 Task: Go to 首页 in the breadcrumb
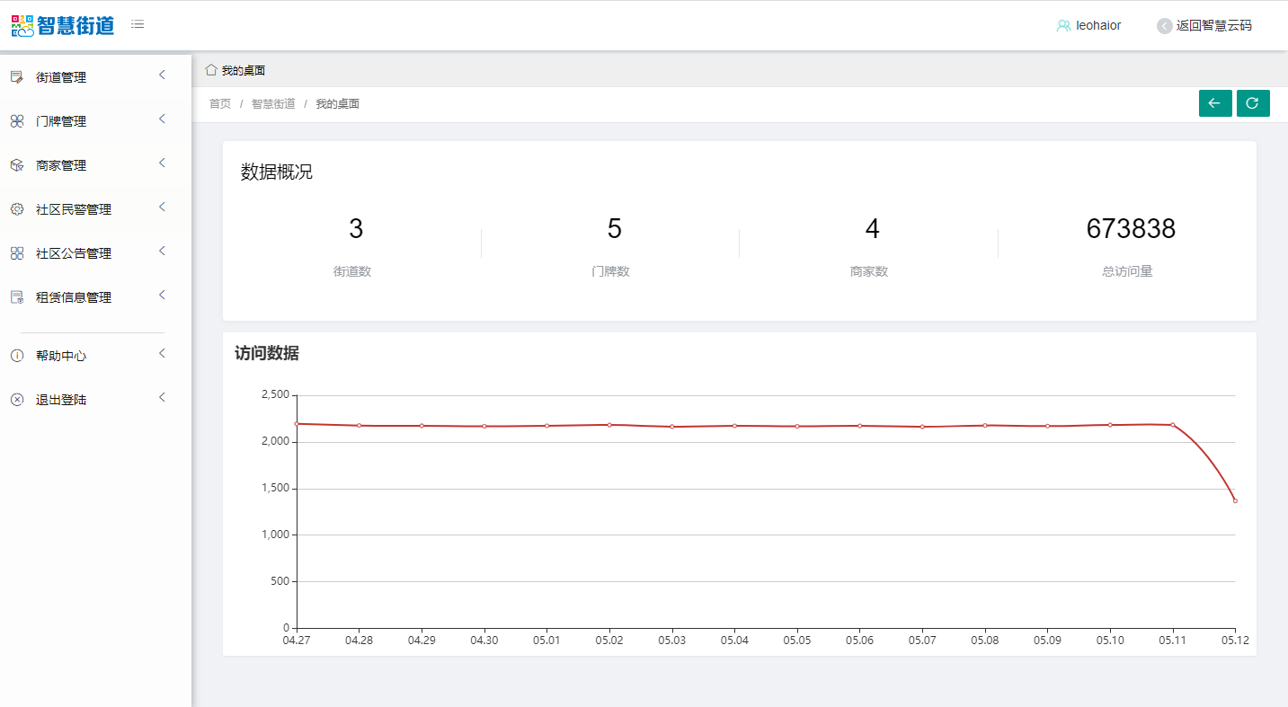click(220, 104)
